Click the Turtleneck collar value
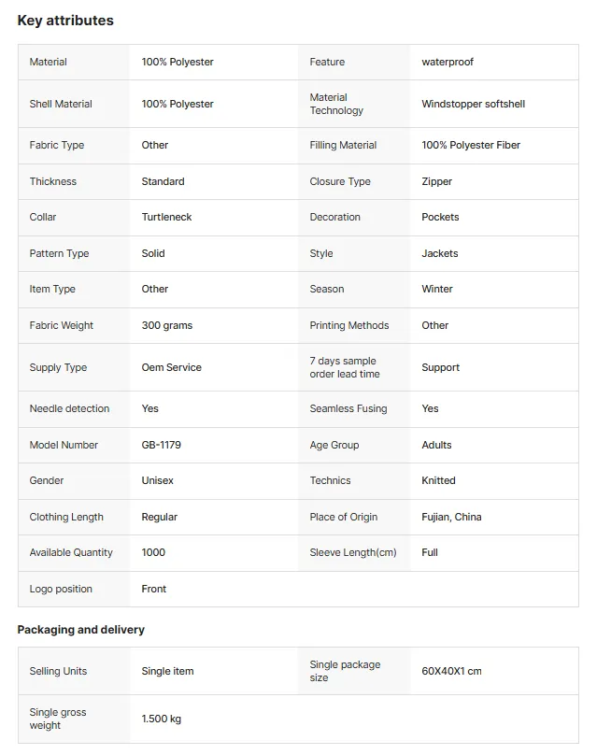 (x=166, y=217)
